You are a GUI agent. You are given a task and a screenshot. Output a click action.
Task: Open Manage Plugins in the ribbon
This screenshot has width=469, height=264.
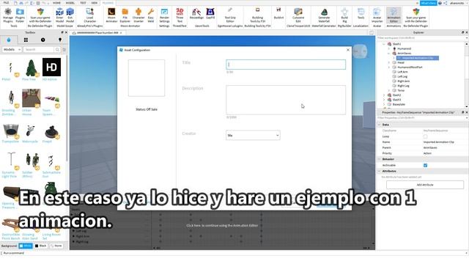click(8, 15)
